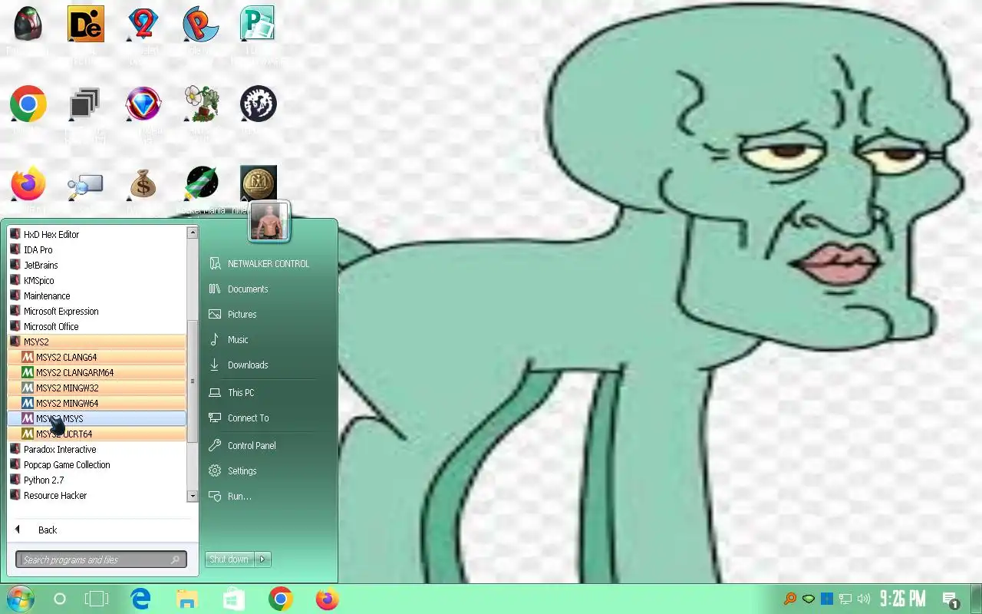This screenshot has height=614, width=982.
Task: Launch Chrome from the taskbar
Action: point(281,599)
